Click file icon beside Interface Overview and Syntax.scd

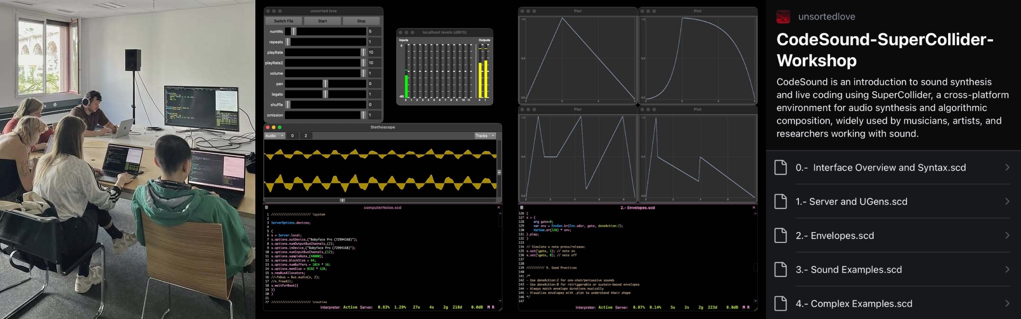[x=781, y=168]
